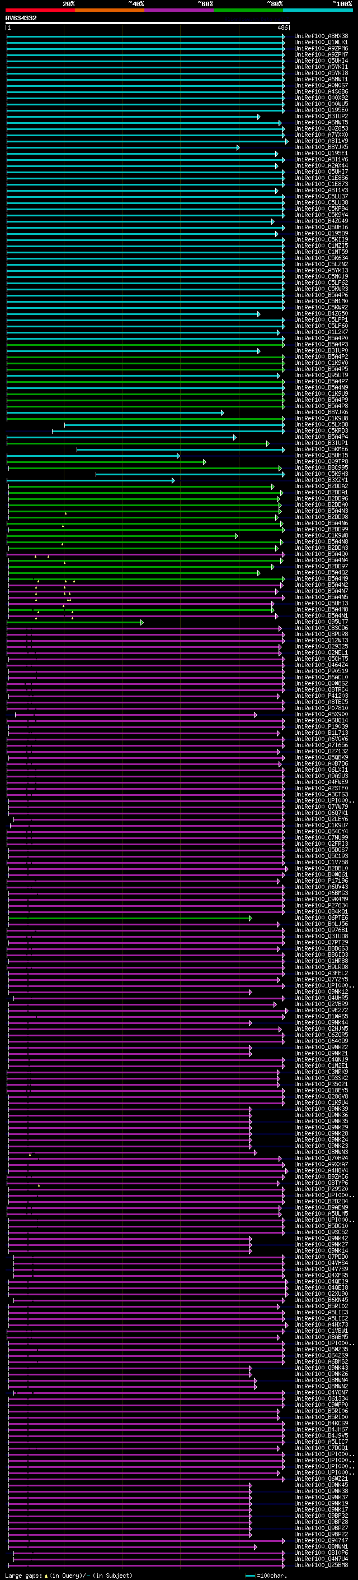Select label UniRef100_C9E272

tap(321, 1010)
